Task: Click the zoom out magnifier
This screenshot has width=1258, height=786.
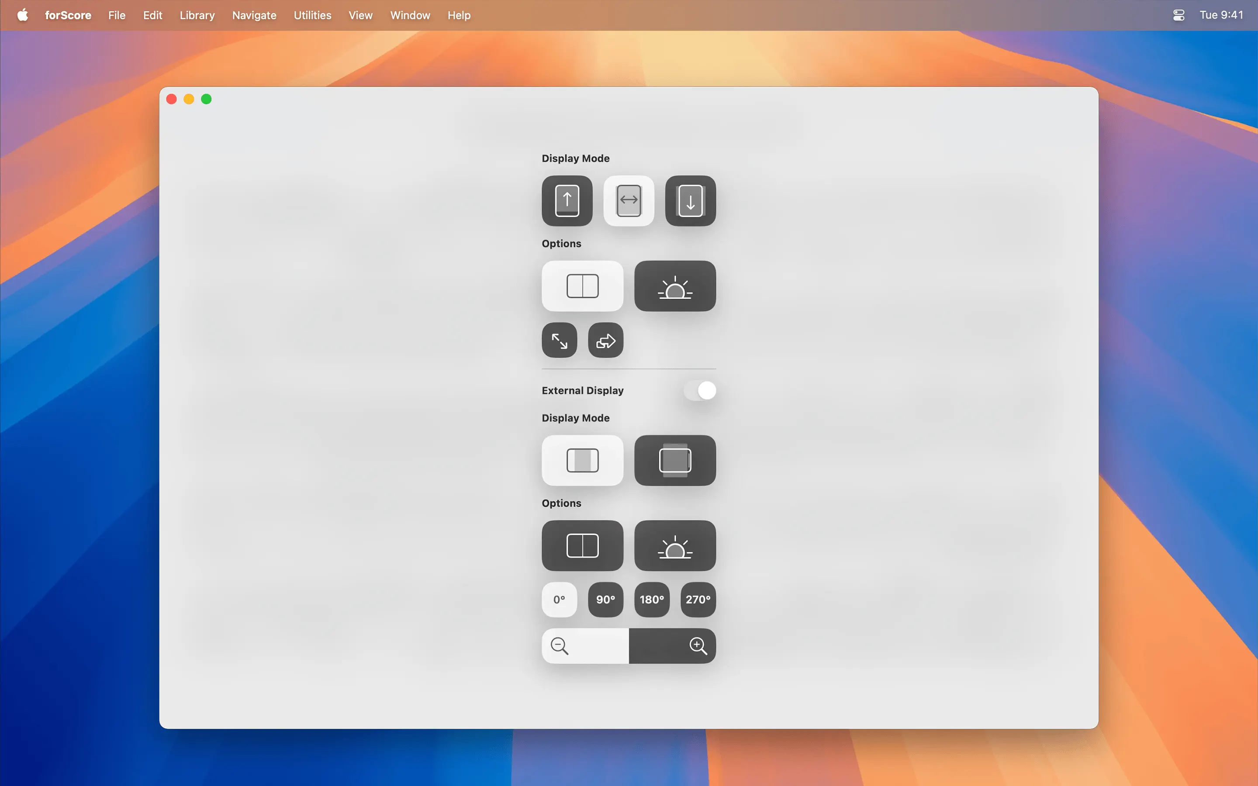Action: [x=560, y=646]
